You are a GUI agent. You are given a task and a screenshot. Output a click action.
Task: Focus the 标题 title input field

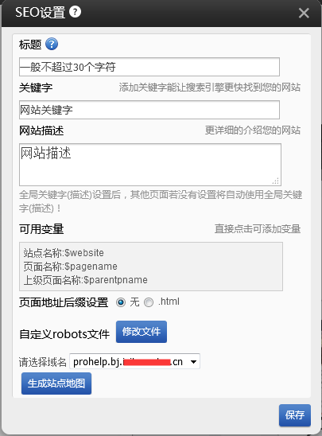(x=149, y=67)
